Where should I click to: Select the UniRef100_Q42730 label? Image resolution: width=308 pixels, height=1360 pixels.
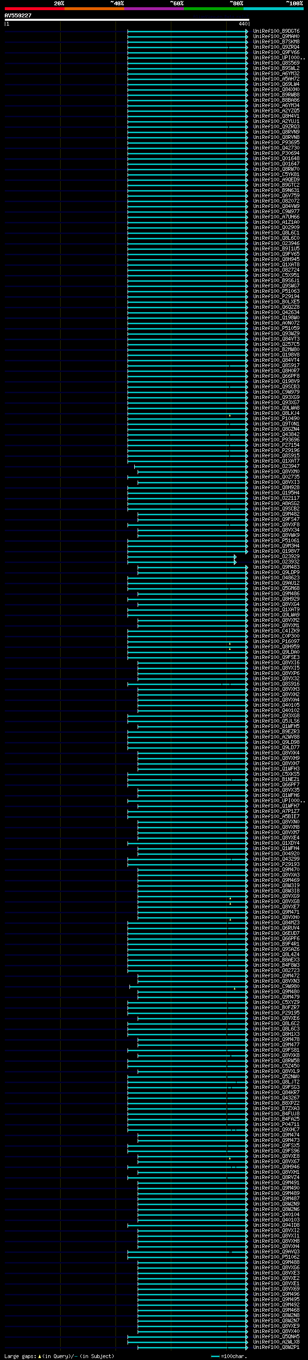pos(276,148)
